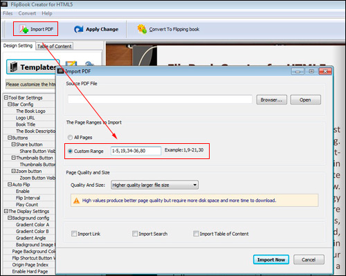
Task: Select the Flip Interval tree row
Action: tap(29, 198)
